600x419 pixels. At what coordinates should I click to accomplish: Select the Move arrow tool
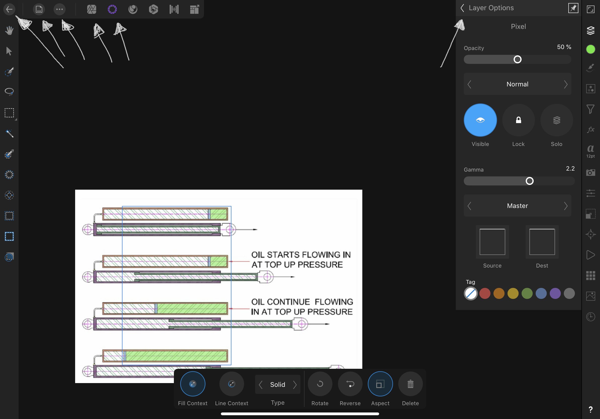point(9,51)
